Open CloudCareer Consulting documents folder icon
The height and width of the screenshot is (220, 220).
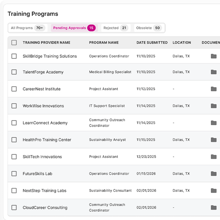(x=213, y=207)
